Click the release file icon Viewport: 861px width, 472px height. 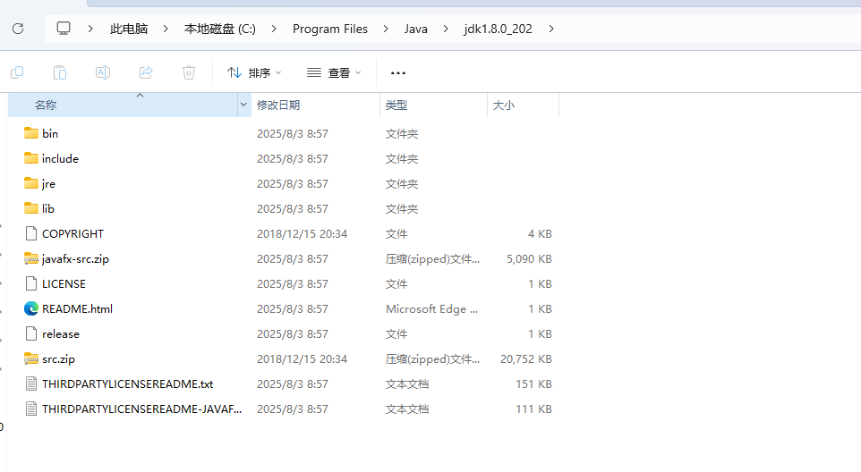click(31, 333)
